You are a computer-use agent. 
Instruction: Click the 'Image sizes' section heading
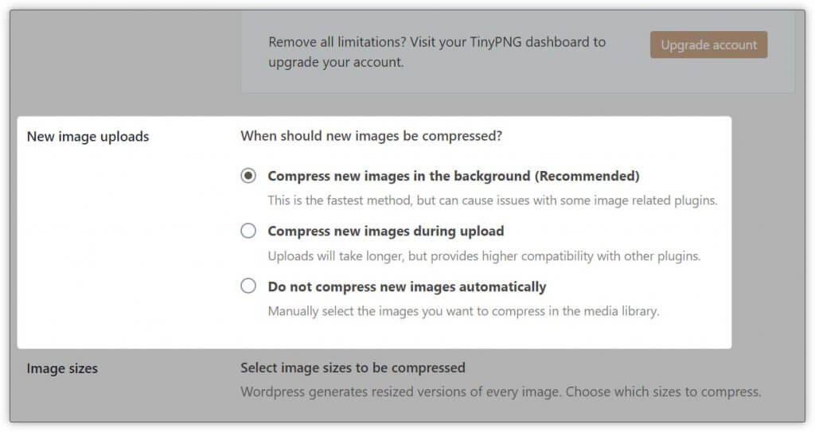click(x=62, y=368)
